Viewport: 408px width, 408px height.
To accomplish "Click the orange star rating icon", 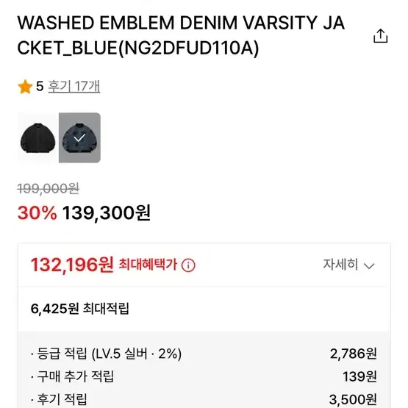I will [x=25, y=87].
